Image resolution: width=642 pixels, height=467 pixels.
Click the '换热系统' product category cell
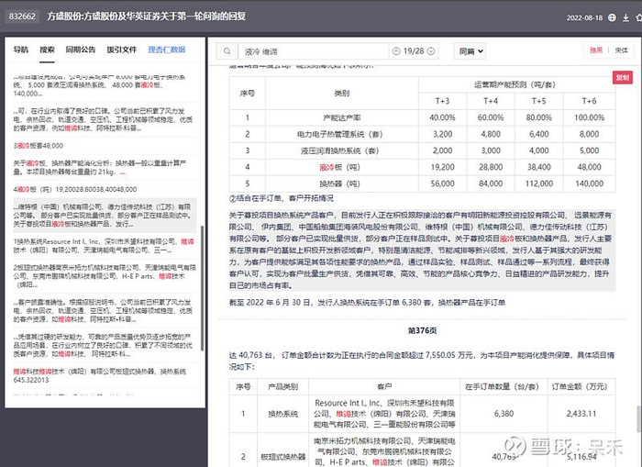282,414
